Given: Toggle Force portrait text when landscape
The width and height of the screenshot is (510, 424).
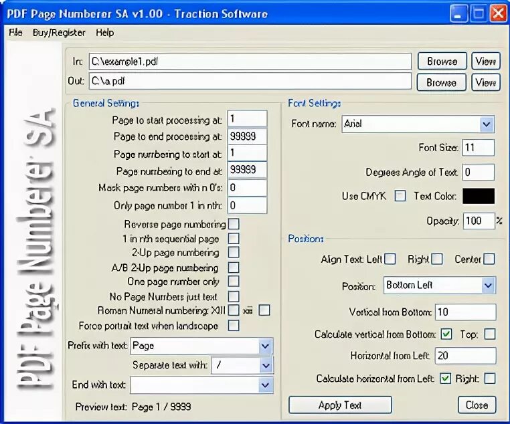Looking at the screenshot, I should pyautogui.click(x=234, y=325).
